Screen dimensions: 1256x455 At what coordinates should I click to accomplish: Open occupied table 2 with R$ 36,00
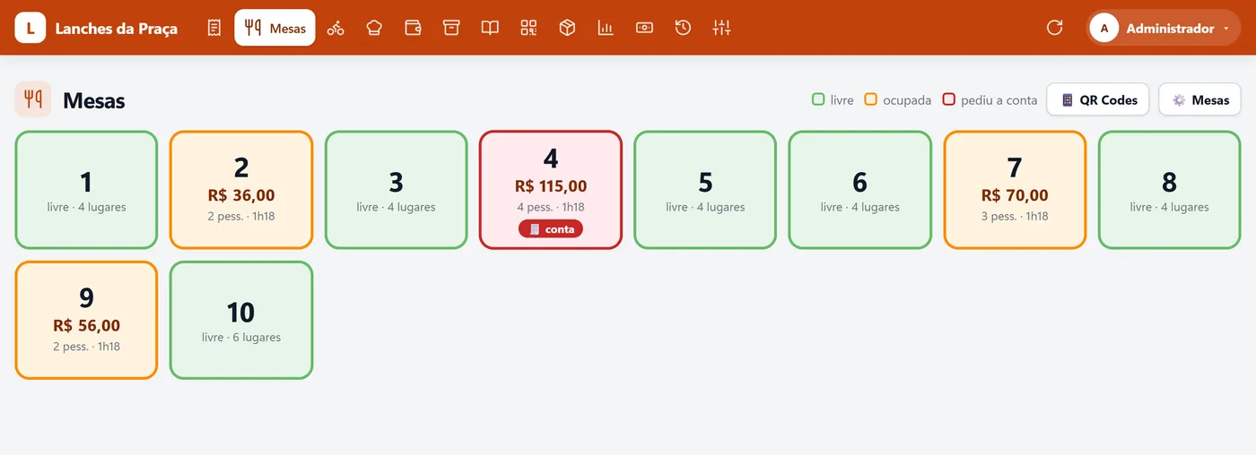241,190
